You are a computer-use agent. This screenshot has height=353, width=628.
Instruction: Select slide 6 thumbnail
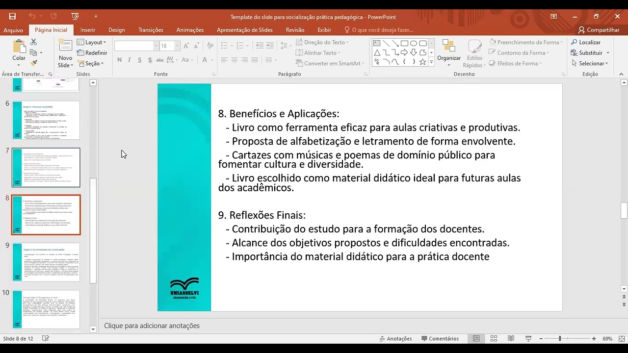point(46,120)
